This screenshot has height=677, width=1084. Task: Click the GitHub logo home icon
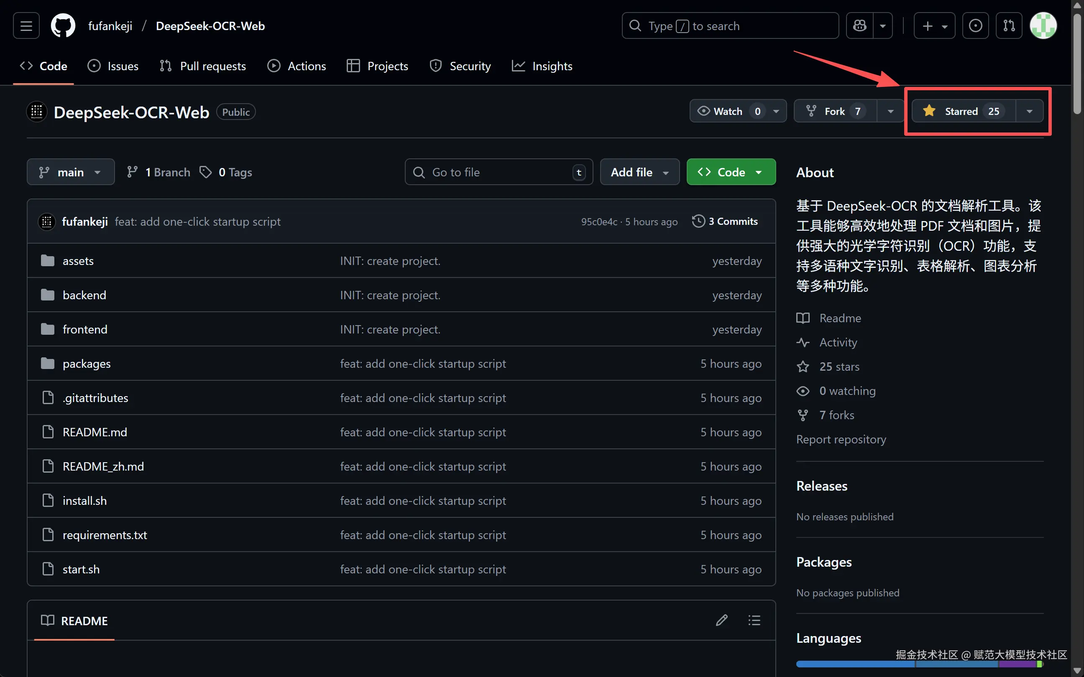[63, 26]
